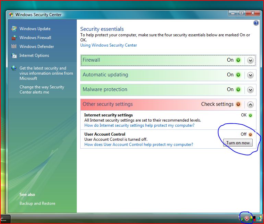264x224 pixels.
Task: Collapse the Other security settings section chevron
Action: click(250, 104)
